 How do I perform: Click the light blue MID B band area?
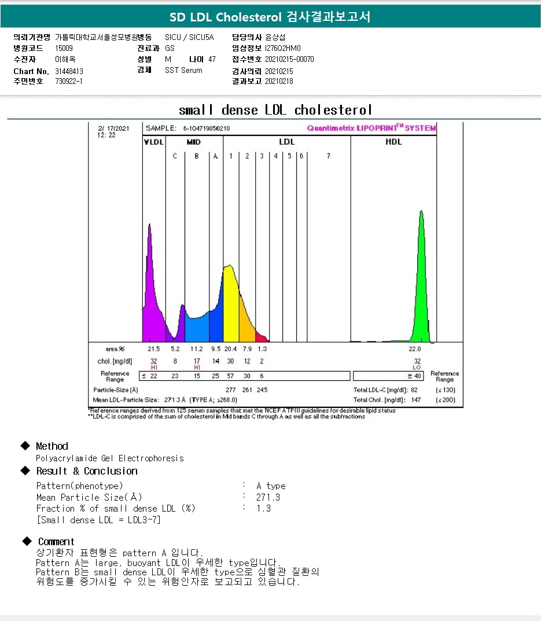coord(197,329)
